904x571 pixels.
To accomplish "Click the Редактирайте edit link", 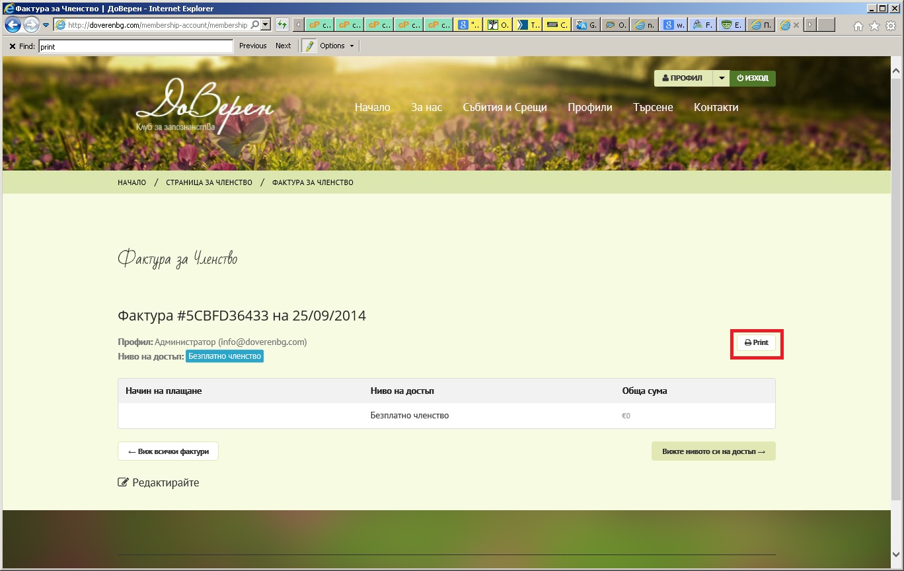I will (159, 482).
